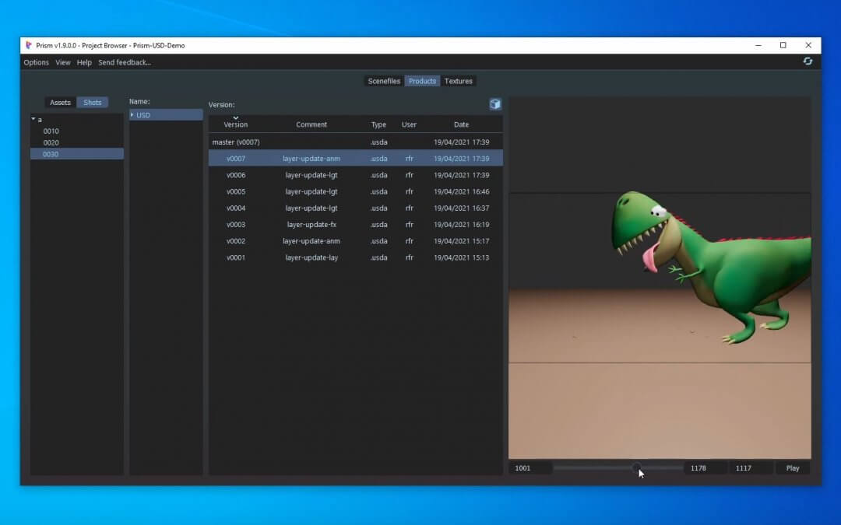Open the Options menu
Screen dimensions: 841x525
tap(36, 62)
